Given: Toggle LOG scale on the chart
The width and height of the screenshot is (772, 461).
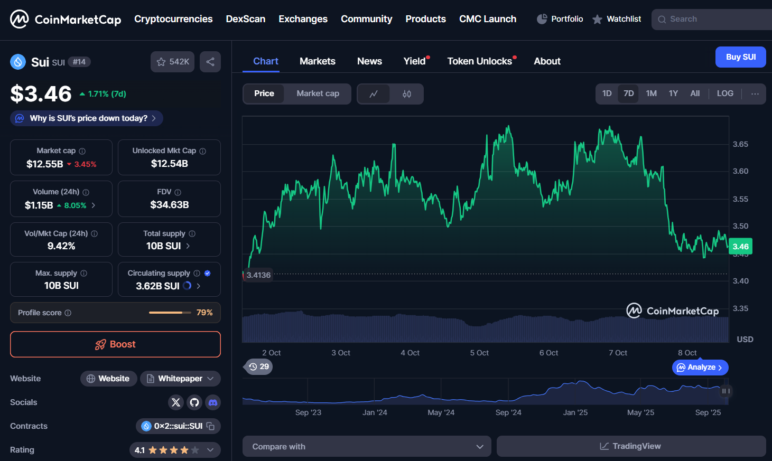Looking at the screenshot, I should coord(724,93).
